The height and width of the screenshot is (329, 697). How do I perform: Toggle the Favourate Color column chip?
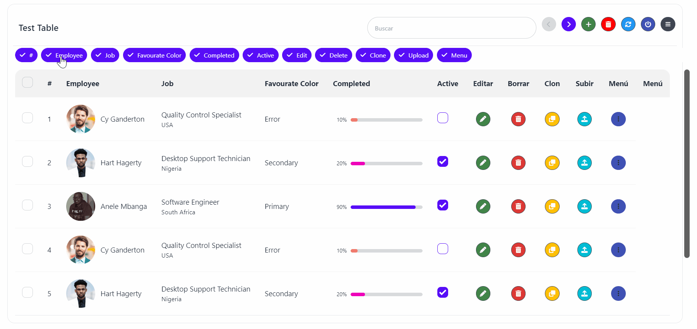[154, 55]
